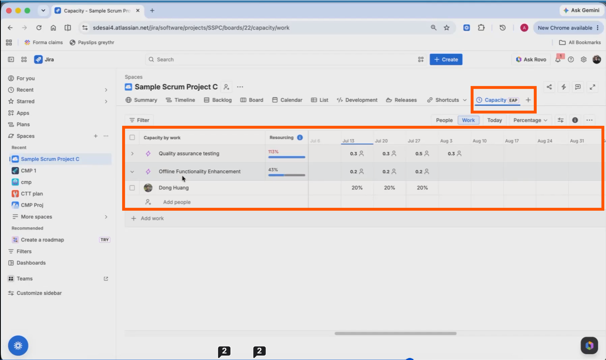This screenshot has width=606, height=360.
Task: Select the Capacity EAP tab
Action: pos(497,100)
